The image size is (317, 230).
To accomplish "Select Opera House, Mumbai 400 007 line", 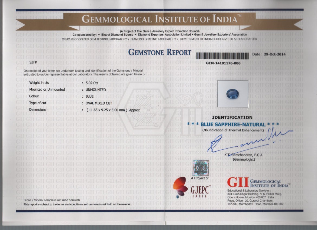I will point(251,197).
